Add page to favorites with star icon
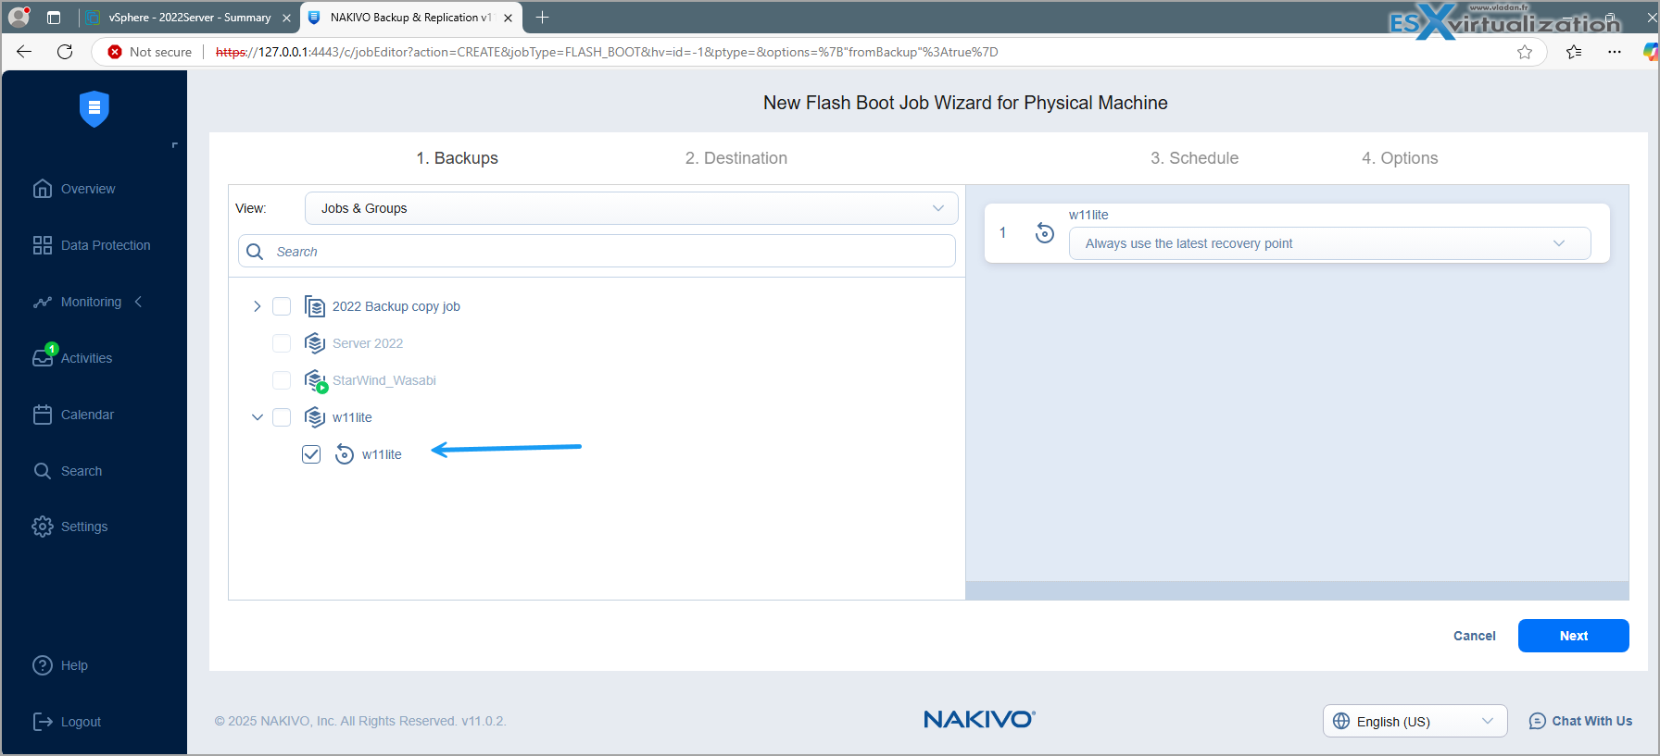The width and height of the screenshot is (1660, 756). tap(1525, 52)
